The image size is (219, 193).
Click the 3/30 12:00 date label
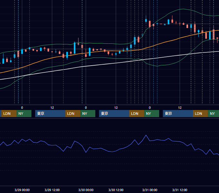pyautogui.click(x=116, y=190)
